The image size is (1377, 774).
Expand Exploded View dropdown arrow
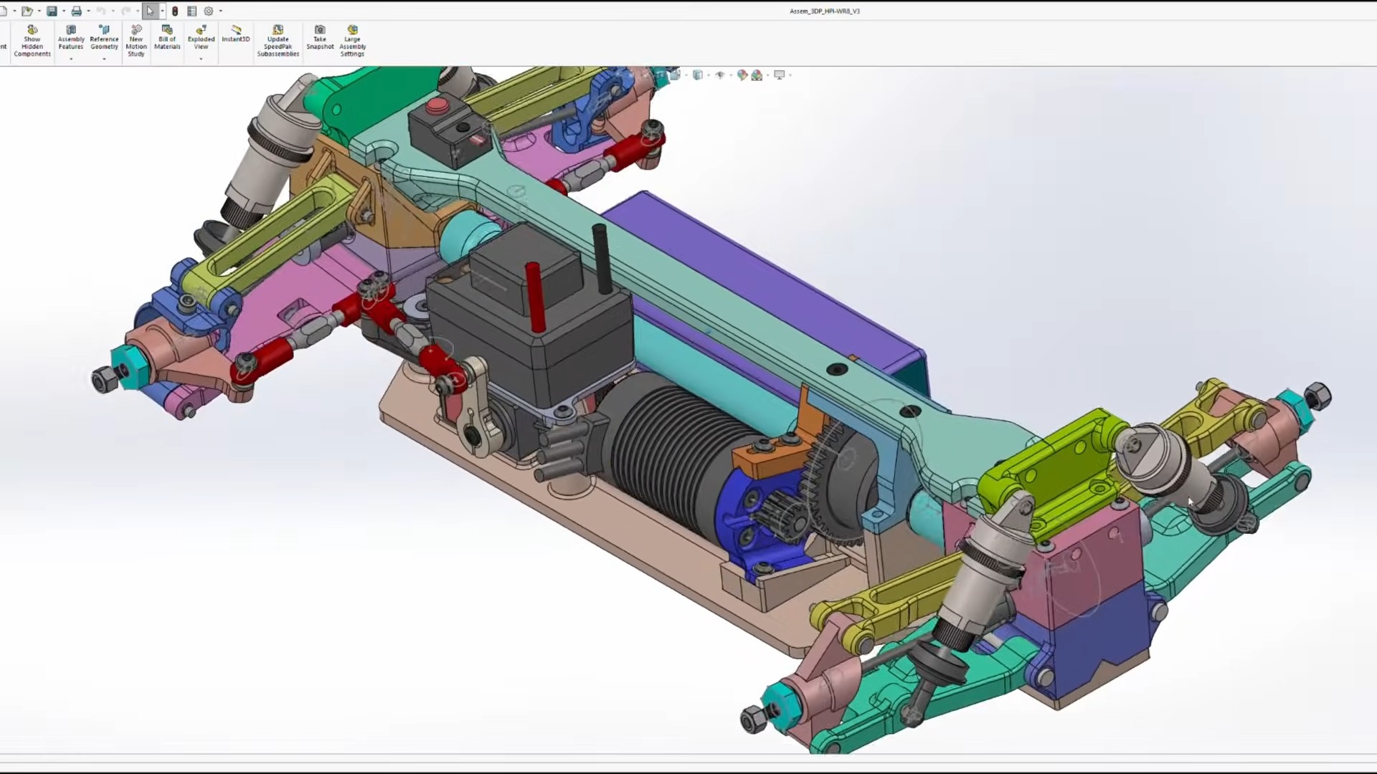(201, 59)
